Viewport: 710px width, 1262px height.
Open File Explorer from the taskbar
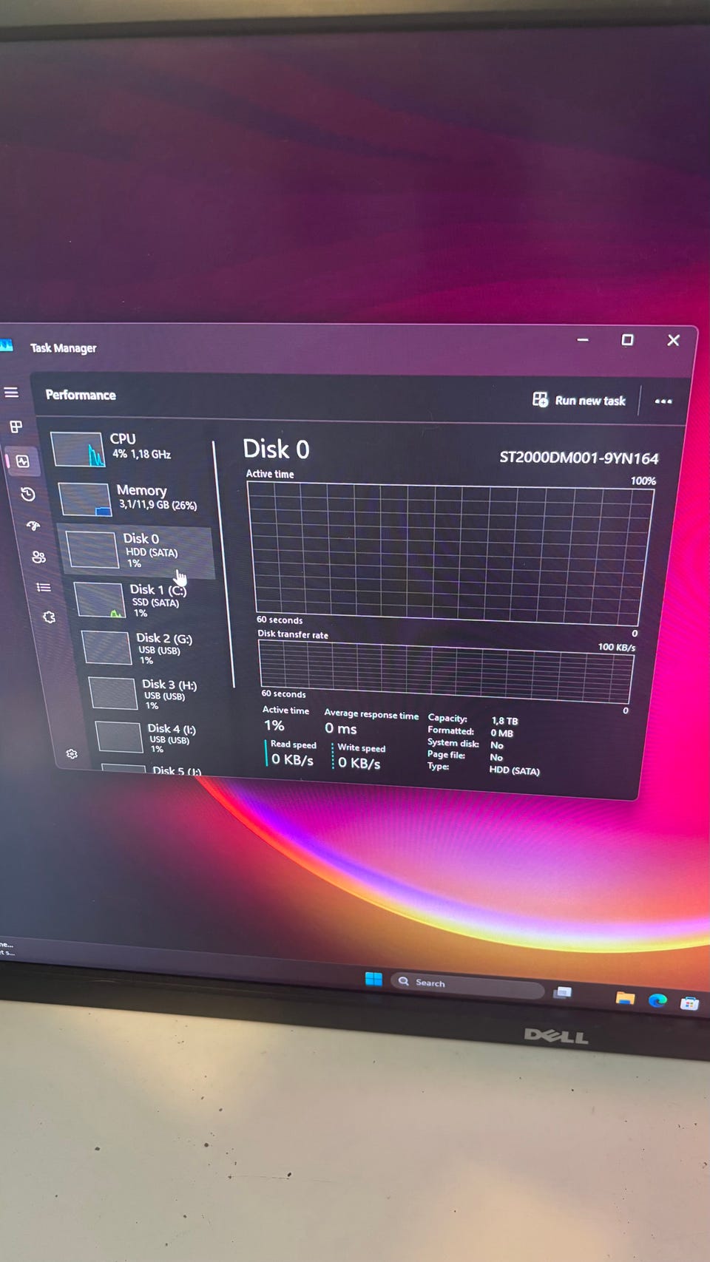pyautogui.click(x=625, y=998)
